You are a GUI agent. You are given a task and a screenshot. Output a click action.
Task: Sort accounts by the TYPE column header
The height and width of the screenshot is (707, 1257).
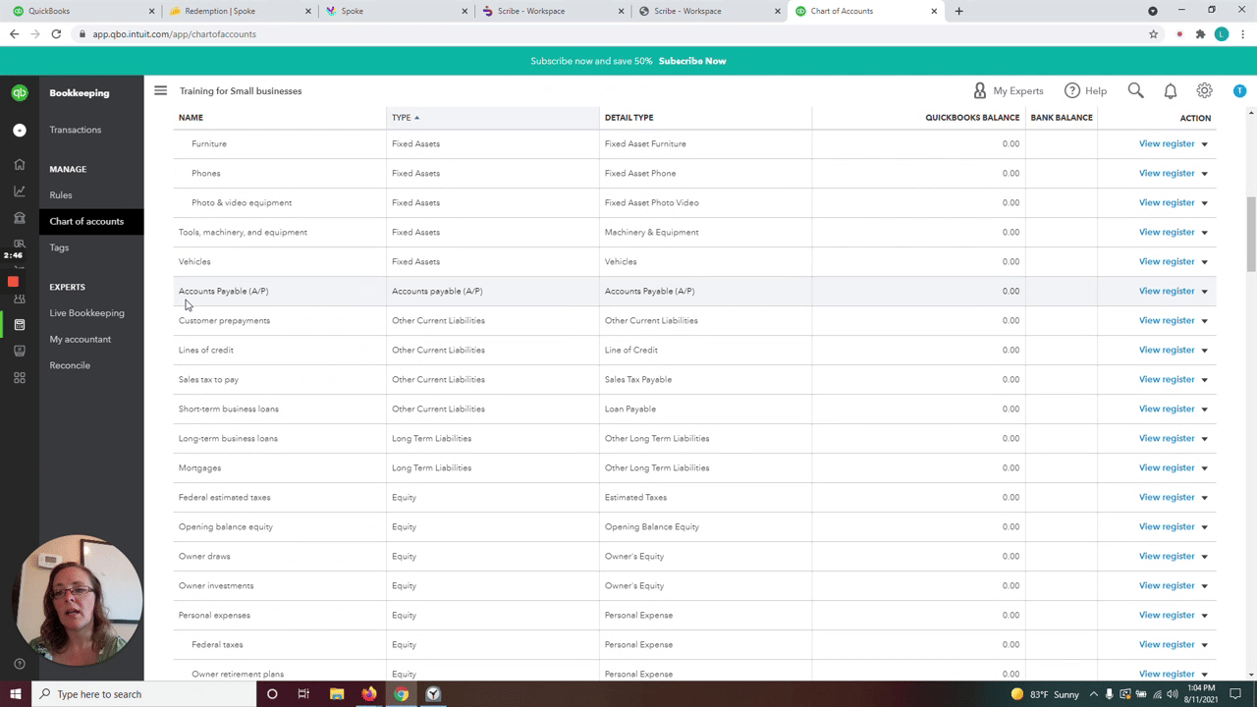pos(401,118)
